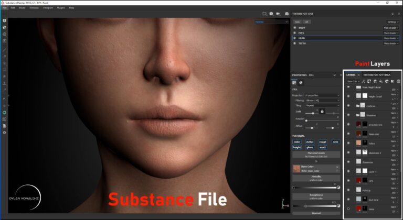Click the Metallic value slider
The width and height of the screenshot is (403, 220).
click(x=315, y=188)
